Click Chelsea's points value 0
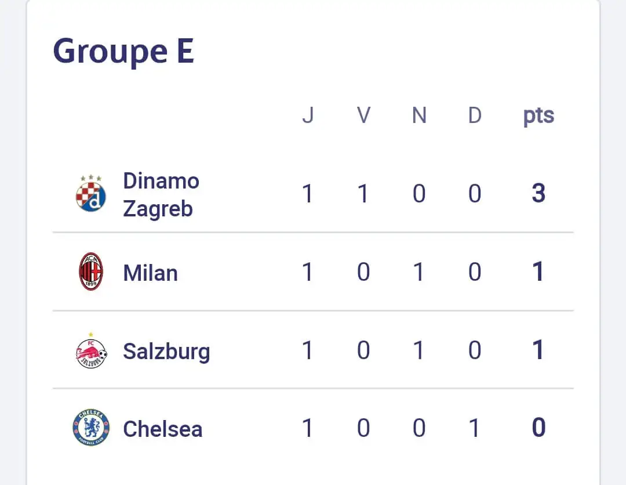This screenshot has width=626, height=485. [x=538, y=428]
